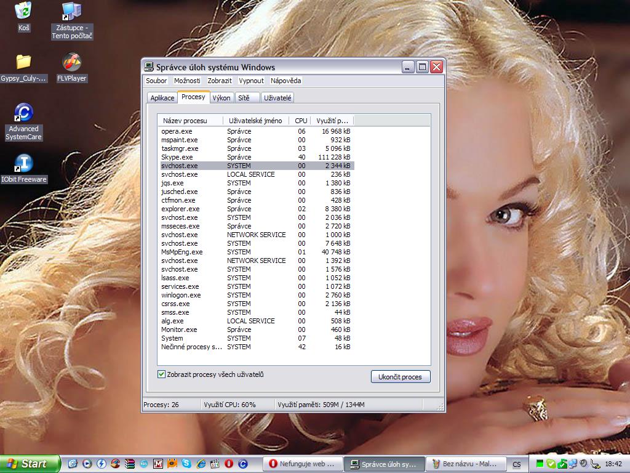The image size is (630, 473).
Task: Click the red Opera icon in Quick Launch
Action: (228, 464)
